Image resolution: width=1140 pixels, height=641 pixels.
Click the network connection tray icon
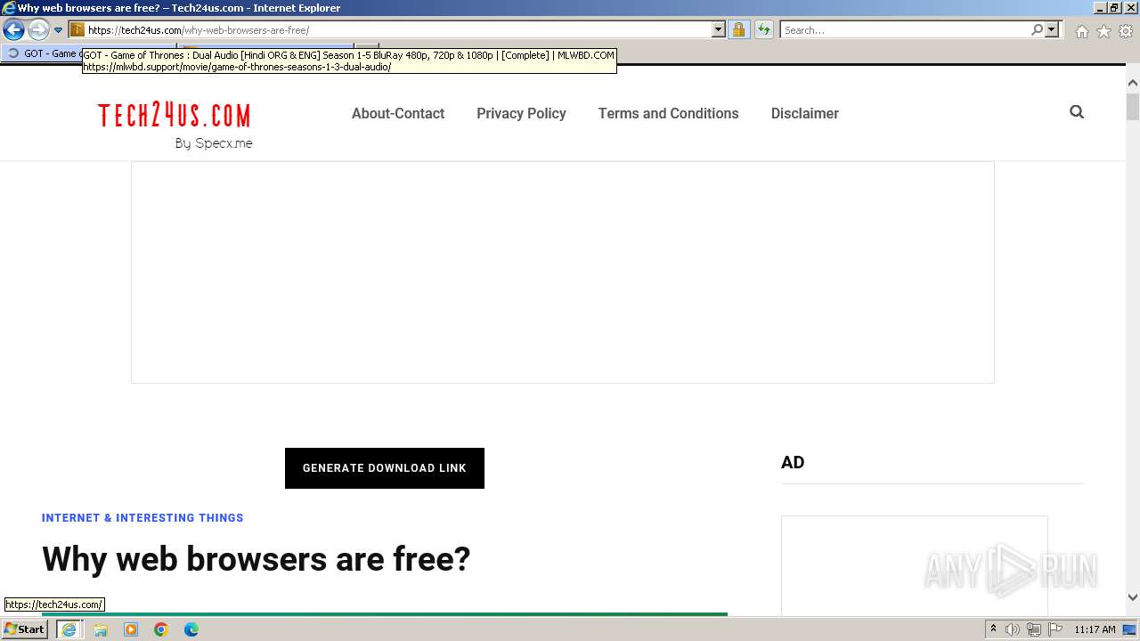tap(1034, 629)
